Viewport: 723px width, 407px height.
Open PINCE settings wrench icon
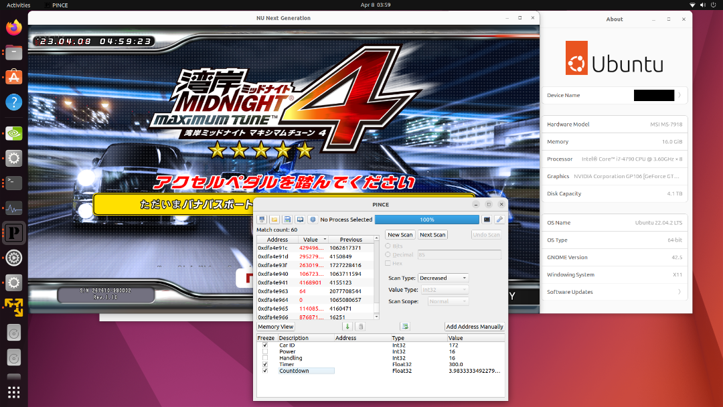pos(499,220)
